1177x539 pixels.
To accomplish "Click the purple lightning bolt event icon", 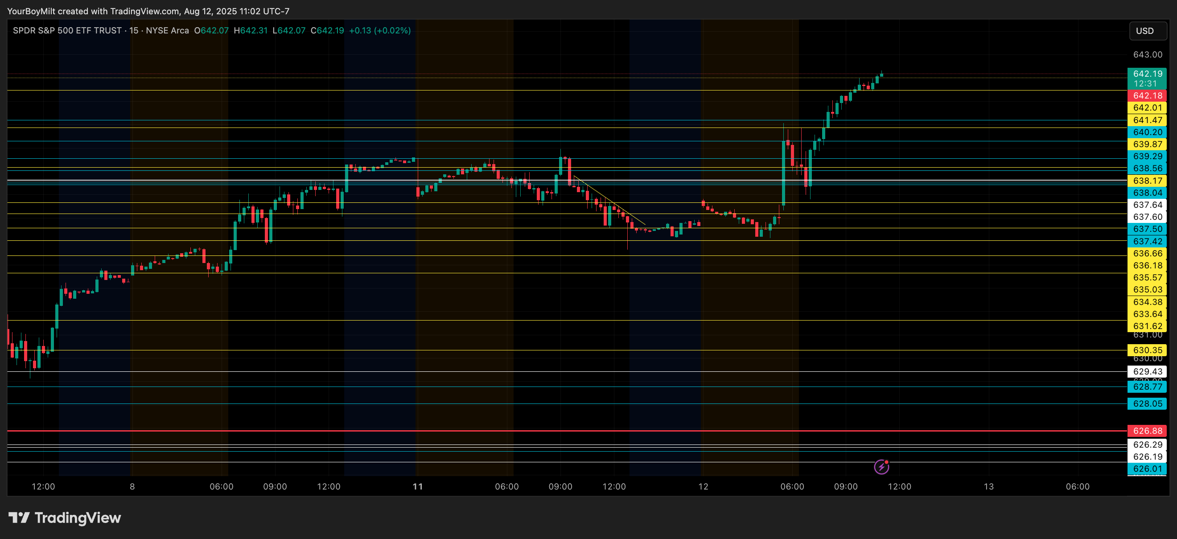I will coord(881,467).
